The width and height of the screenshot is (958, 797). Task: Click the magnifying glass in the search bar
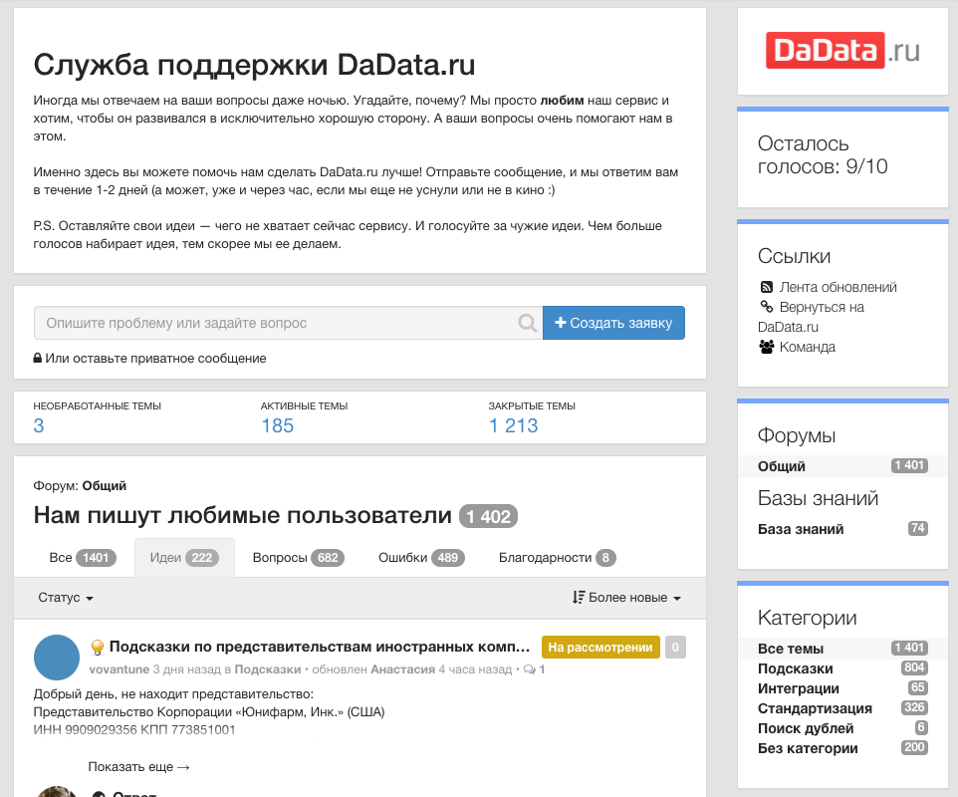click(x=527, y=323)
